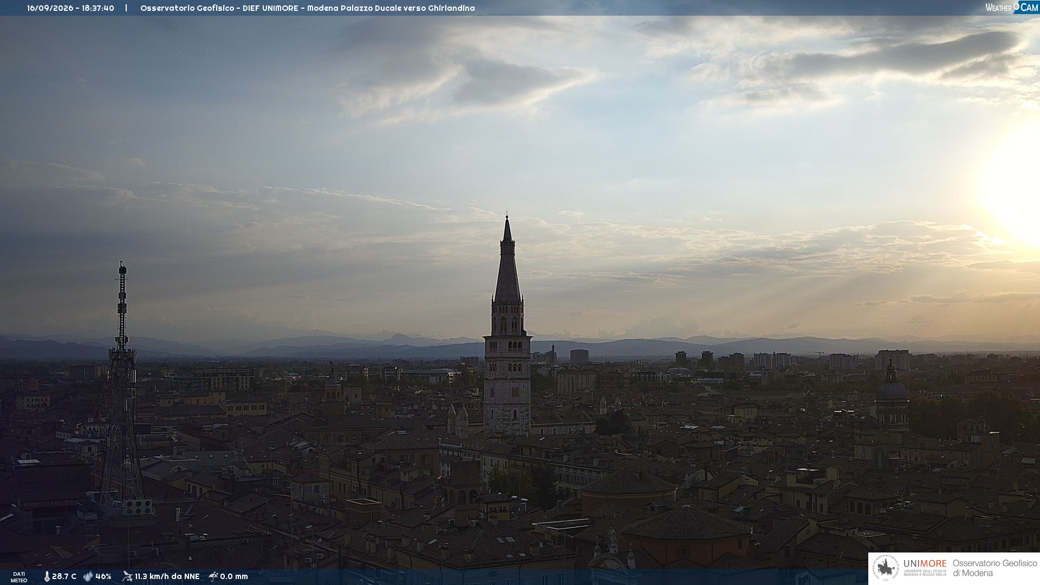Screen dimensions: 1040x585
Task: Click the Ghirlandina bell tower in image
Action: [x=508, y=325]
